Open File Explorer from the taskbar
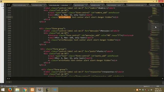The width and height of the screenshot is (164, 92). [x=17, y=90]
